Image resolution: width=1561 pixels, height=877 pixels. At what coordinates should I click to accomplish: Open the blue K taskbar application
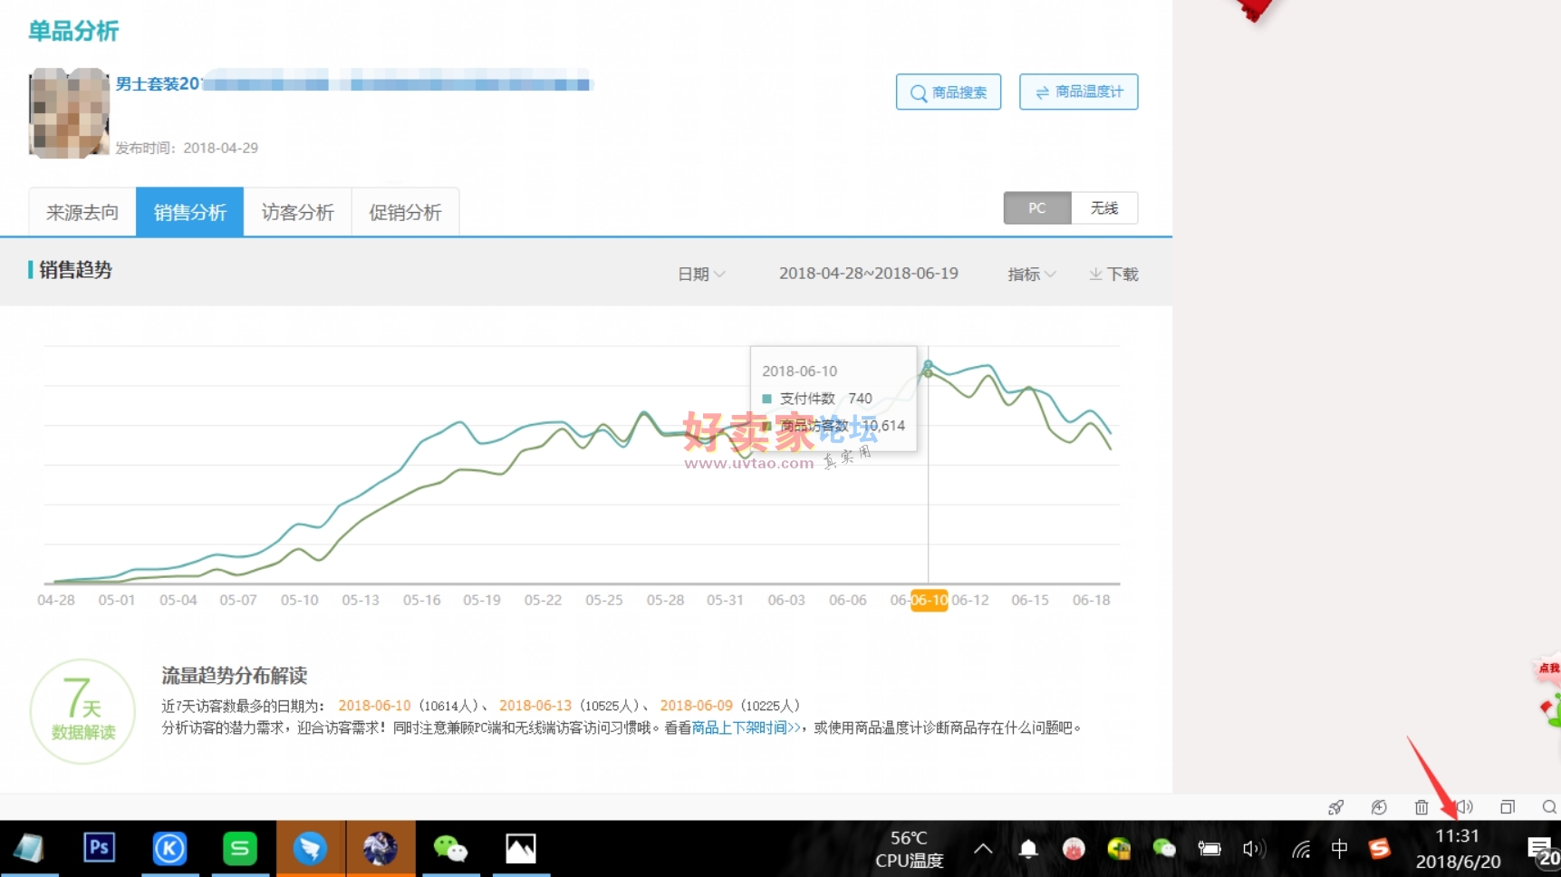point(169,849)
